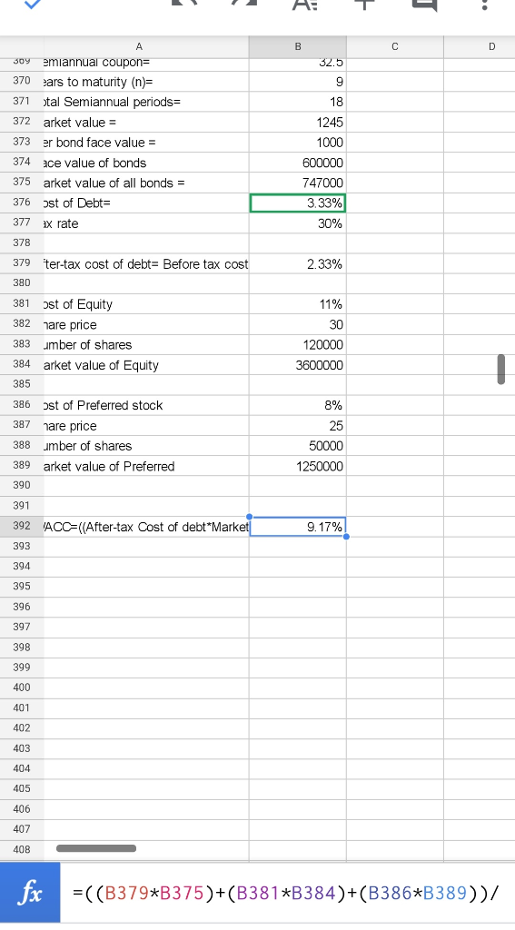Select row 392 header
The width and height of the screenshot is (515, 930).
(22, 526)
